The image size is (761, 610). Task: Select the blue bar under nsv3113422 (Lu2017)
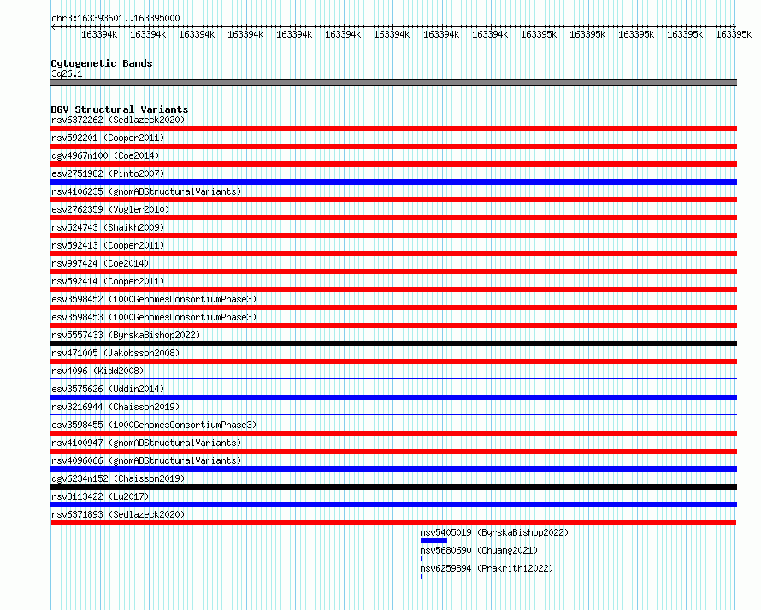393,505
